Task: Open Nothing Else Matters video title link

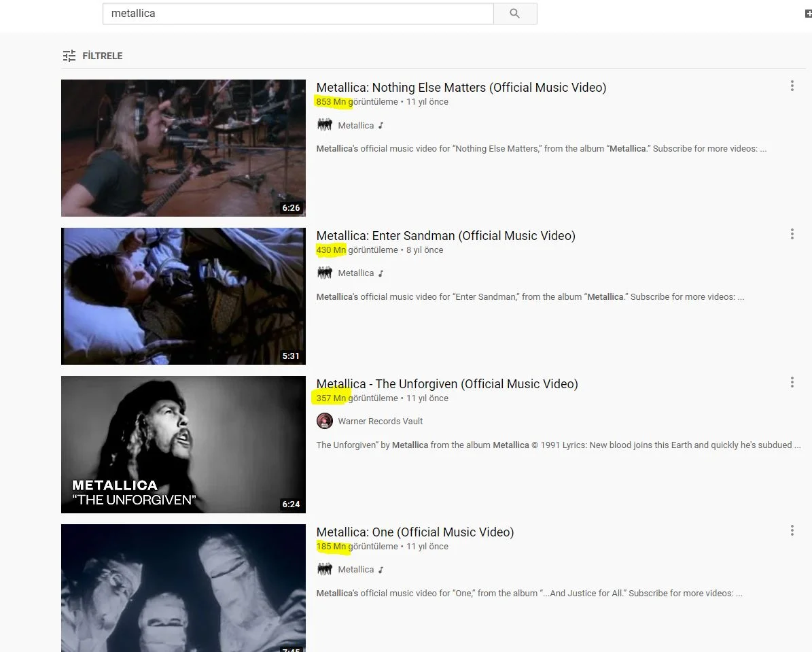Action: 461,87
